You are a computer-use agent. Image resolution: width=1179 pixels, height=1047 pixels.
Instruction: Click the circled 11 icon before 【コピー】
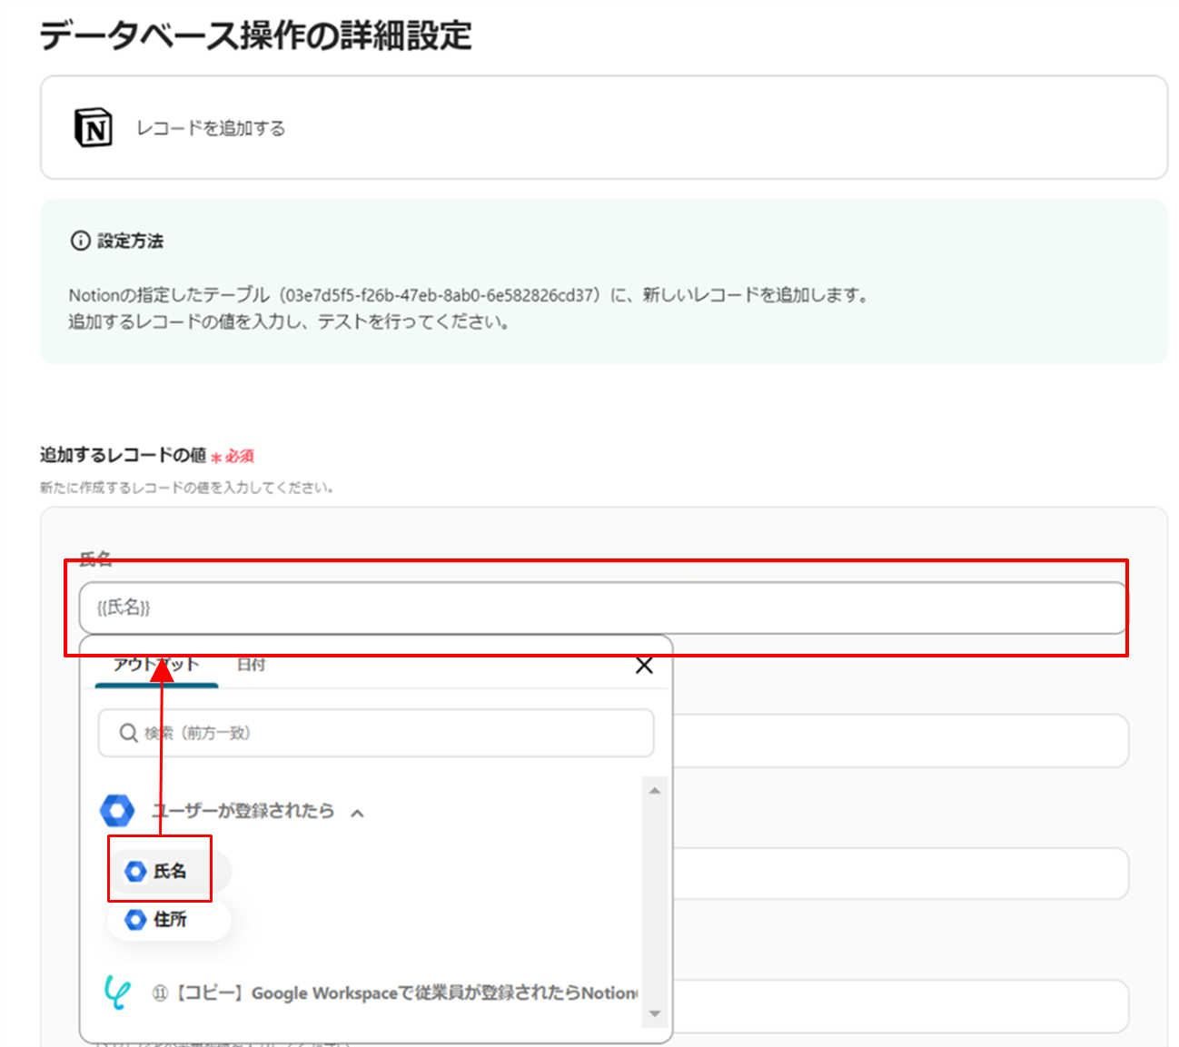pos(160,993)
